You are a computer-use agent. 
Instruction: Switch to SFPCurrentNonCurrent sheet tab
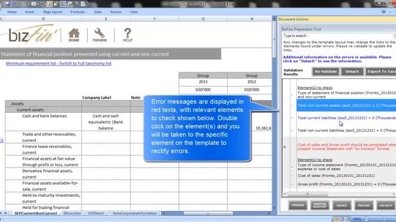[x=36, y=213]
